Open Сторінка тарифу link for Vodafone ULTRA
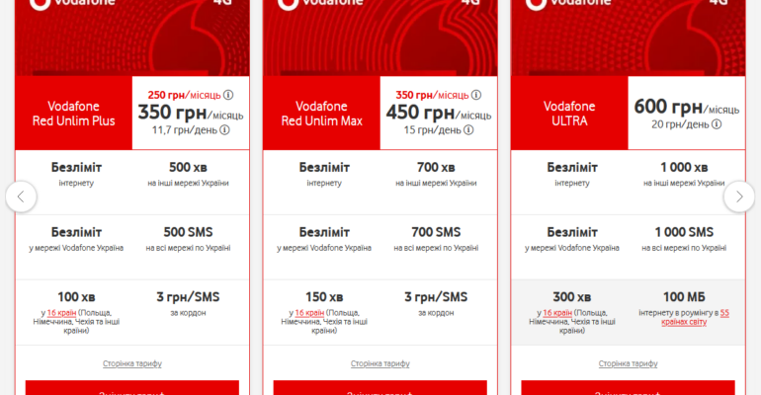 pyautogui.click(x=628, y=363)
